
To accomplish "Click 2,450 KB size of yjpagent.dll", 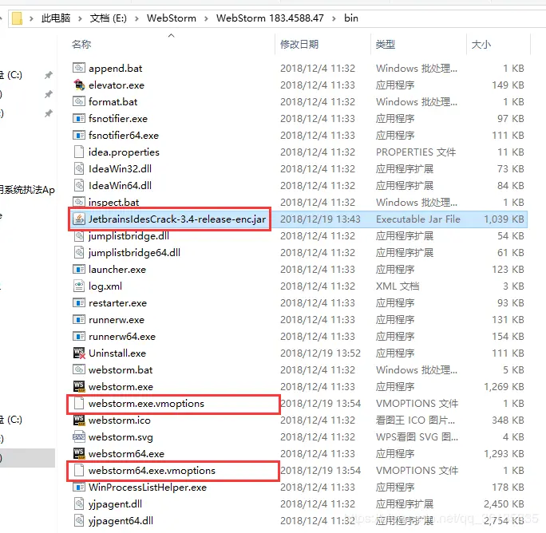I will pos(504,503).
